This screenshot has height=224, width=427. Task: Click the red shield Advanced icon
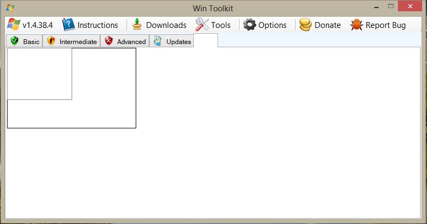109,41
